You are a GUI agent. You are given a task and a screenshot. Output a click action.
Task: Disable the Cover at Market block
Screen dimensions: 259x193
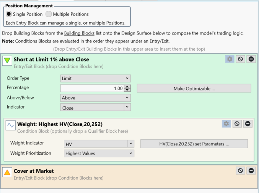[240, 171]
